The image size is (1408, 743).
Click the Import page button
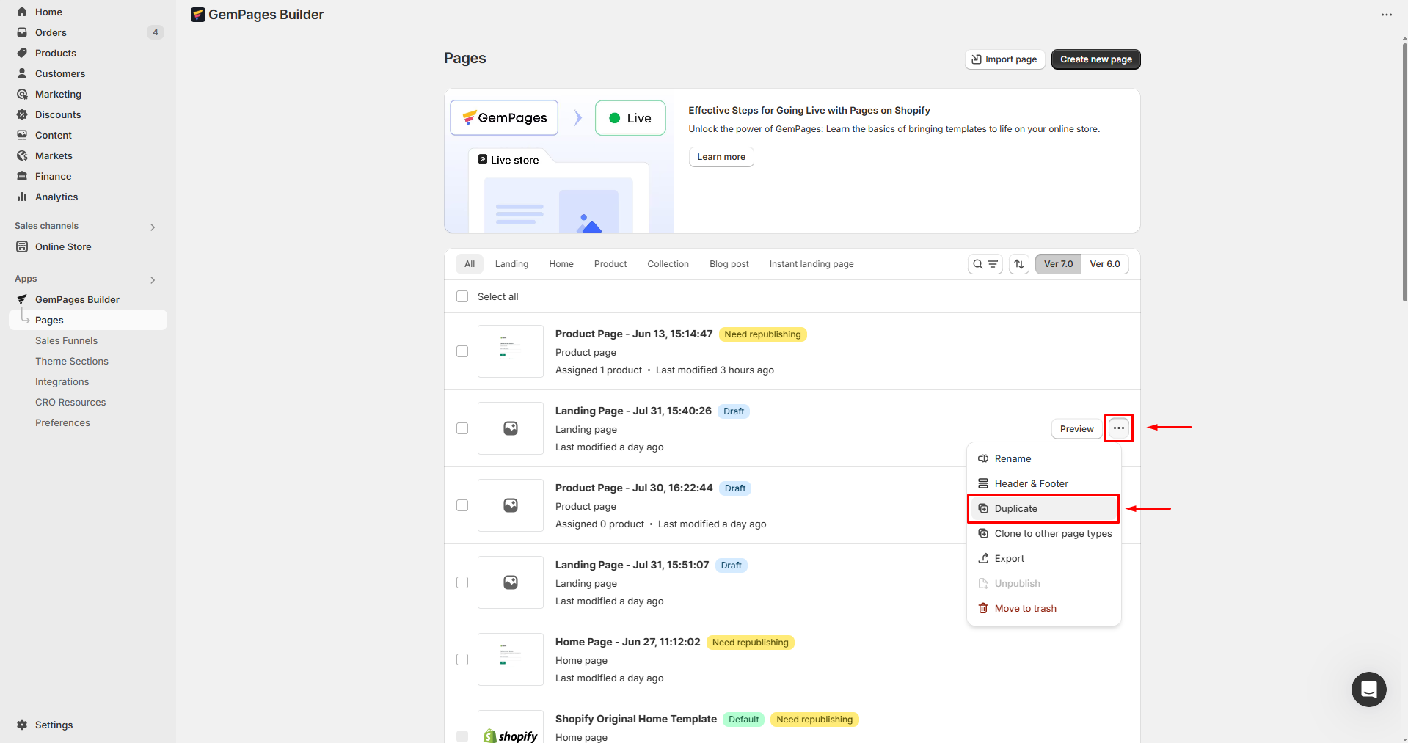[x=1004, y=59]
